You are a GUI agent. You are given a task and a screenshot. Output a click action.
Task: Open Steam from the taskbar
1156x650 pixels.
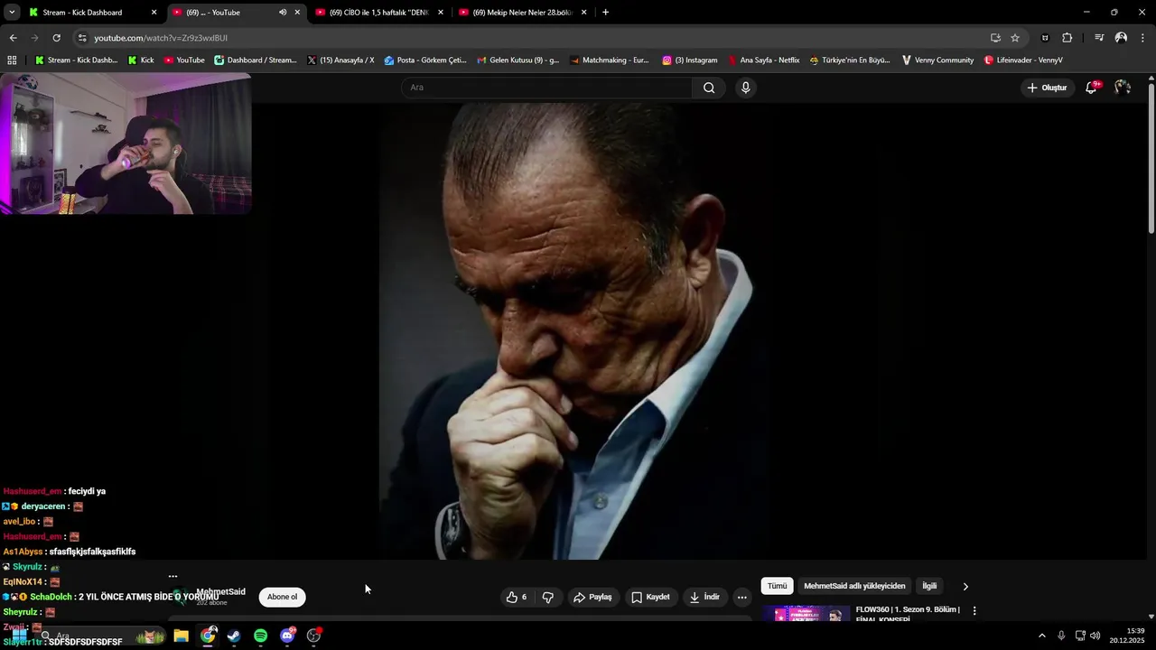pyautogui.click(x=234, y=636)
